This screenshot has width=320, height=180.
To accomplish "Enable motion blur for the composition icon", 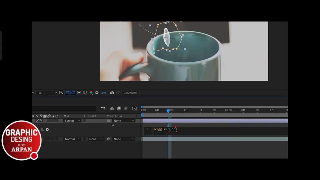I will (x=125, y=108).
